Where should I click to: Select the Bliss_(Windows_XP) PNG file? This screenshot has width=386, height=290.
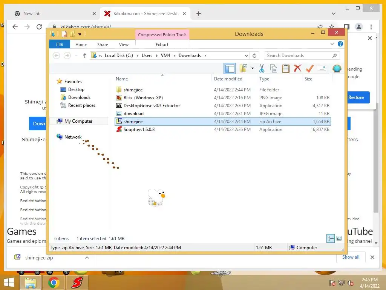click(222, 98)
